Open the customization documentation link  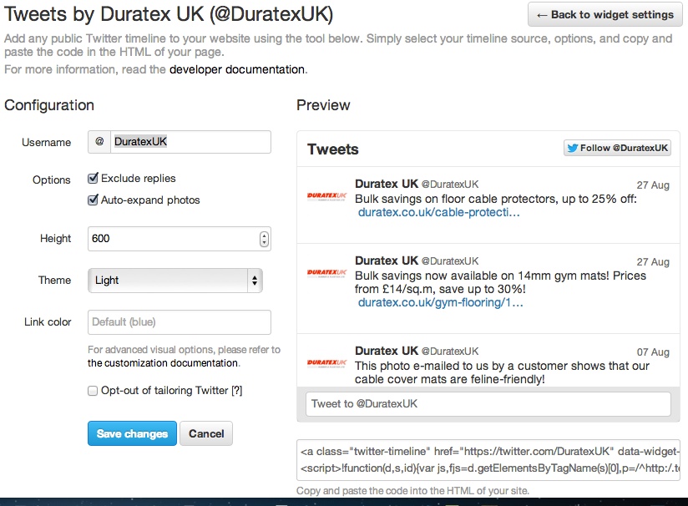pos(163,363)
